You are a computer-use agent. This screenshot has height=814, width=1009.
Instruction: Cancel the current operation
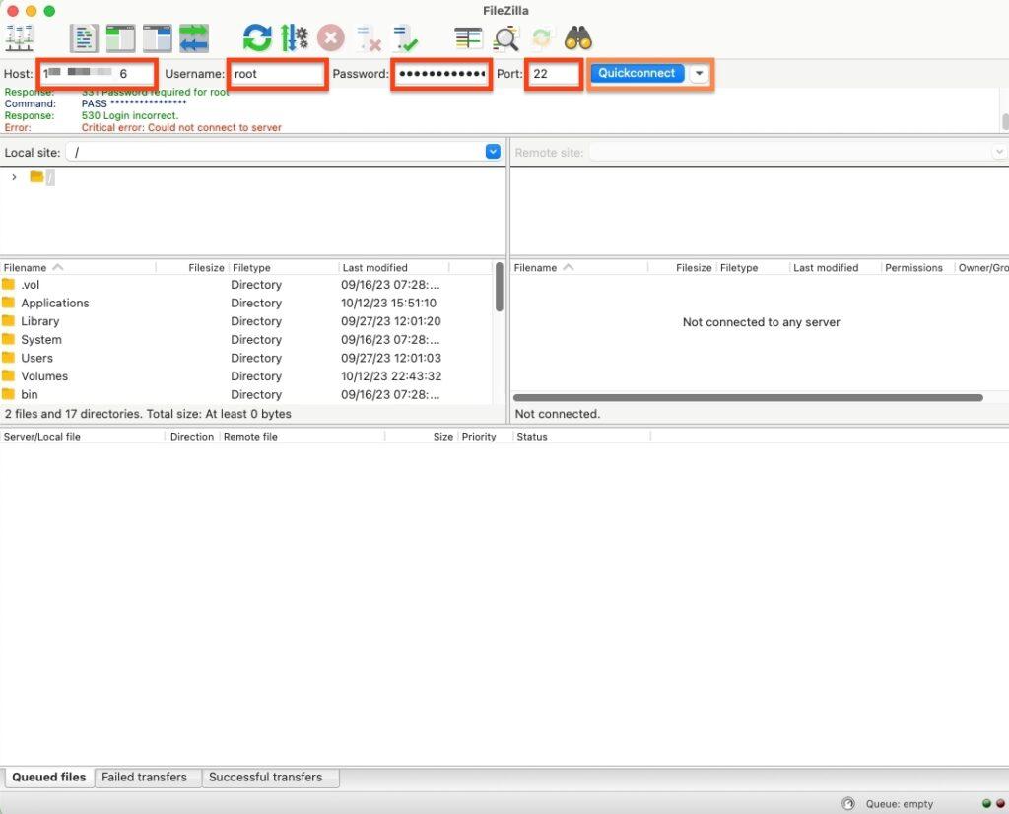[331, 38]
